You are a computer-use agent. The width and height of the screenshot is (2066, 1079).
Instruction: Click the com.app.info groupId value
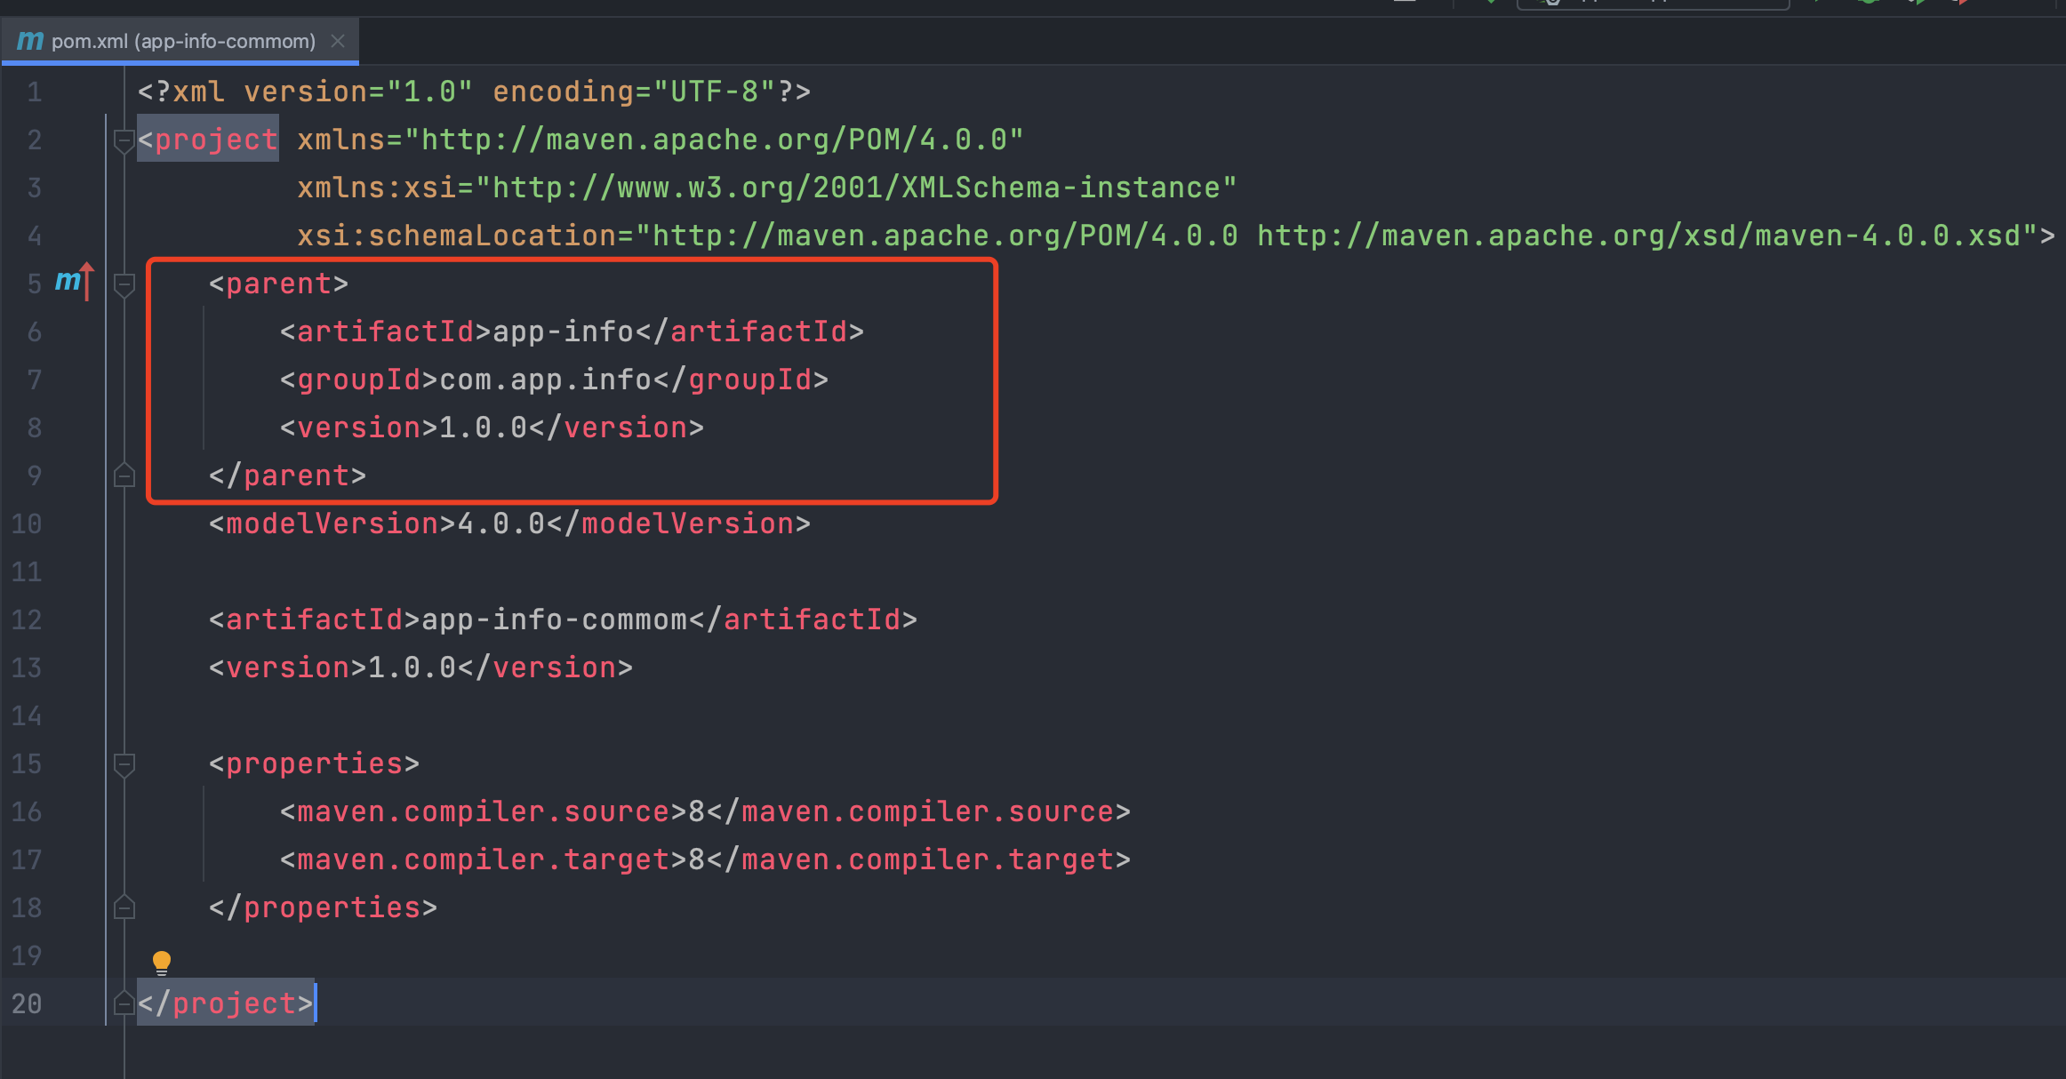click(x=545, y=380)
